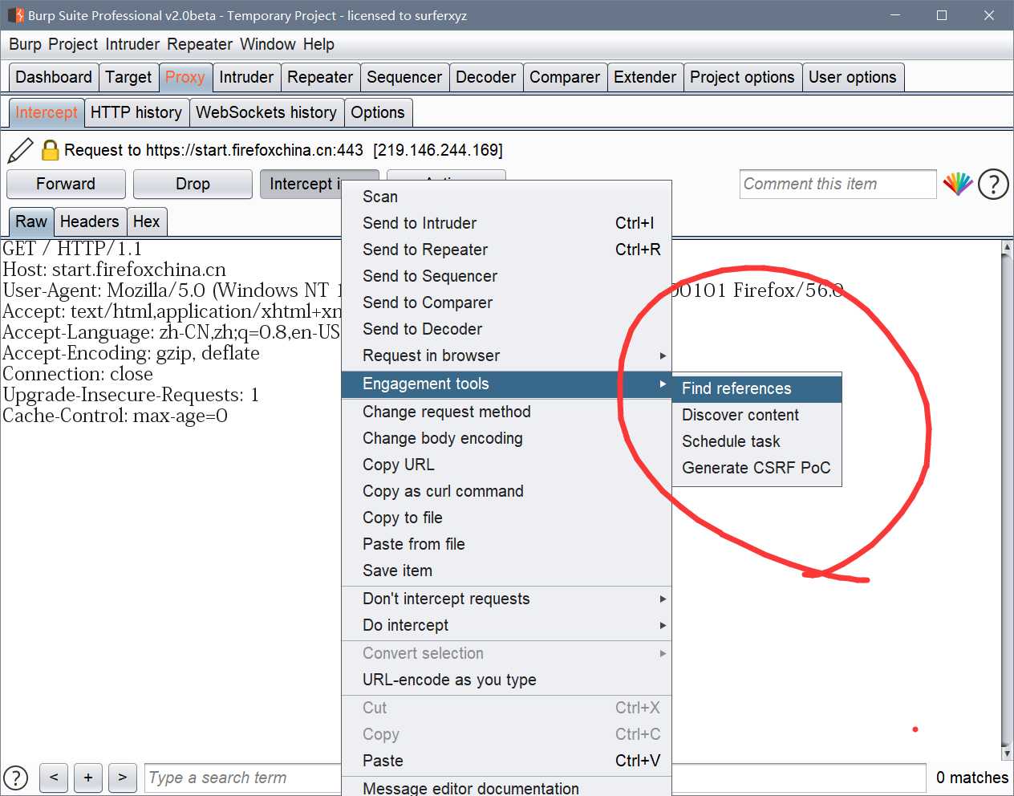Open the rainbow highlight color picker
Viewport: 1014px width, 796px height.
click(958, 185)
